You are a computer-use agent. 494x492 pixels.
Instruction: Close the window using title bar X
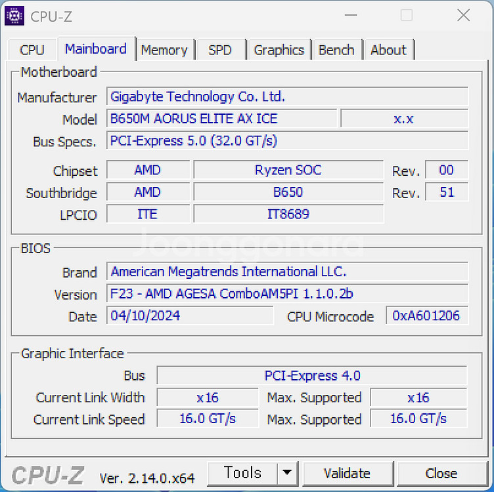[x=463, y=16]
